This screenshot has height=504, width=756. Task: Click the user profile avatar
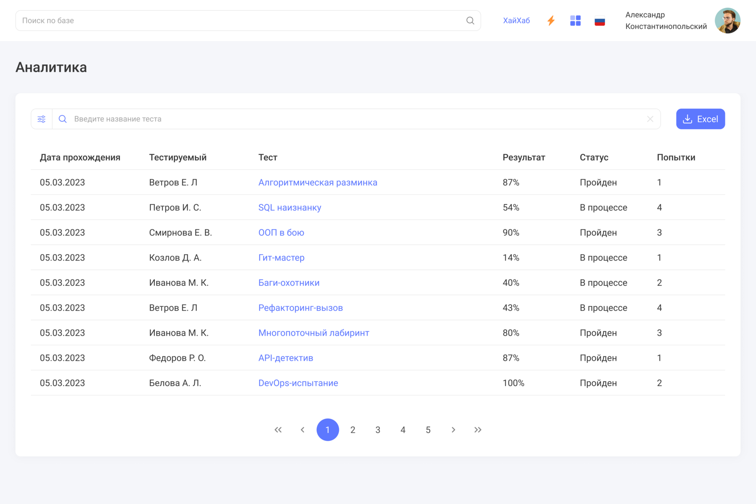coord(727,21)
